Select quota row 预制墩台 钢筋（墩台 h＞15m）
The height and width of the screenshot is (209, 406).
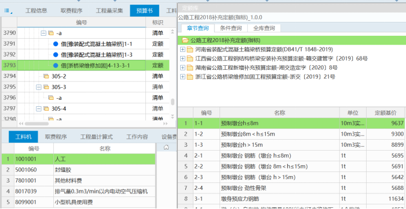tap(291, 177)
